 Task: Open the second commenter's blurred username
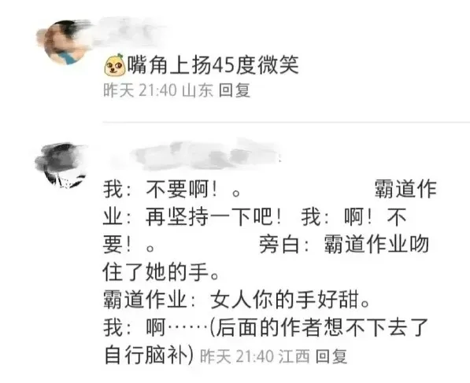pos(194,156)
